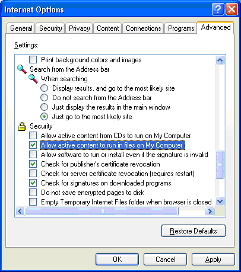The image size is (241, 272).
Task: Click the Apply button
Action: [x=213, y=260]
